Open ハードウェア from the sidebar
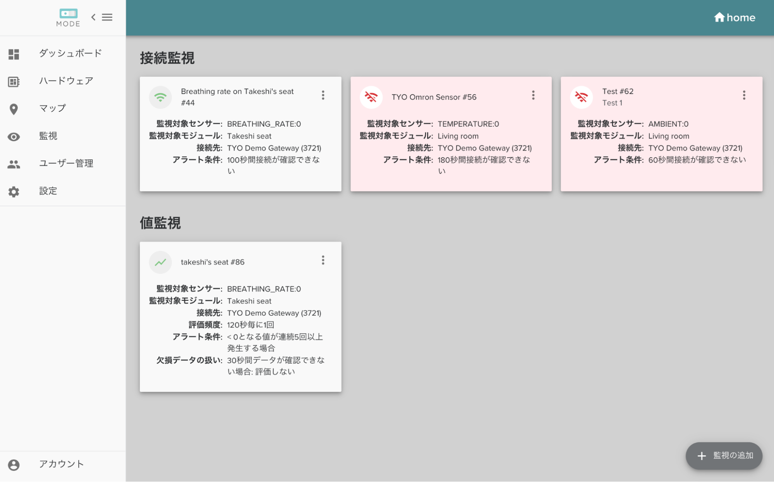Image resolution: width=774 pixels, height=482 pixels. coord(66,81)
